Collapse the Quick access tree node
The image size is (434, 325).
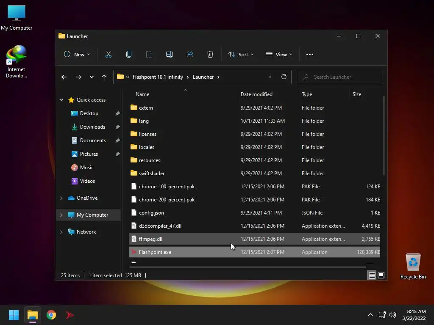click(61, 100)
